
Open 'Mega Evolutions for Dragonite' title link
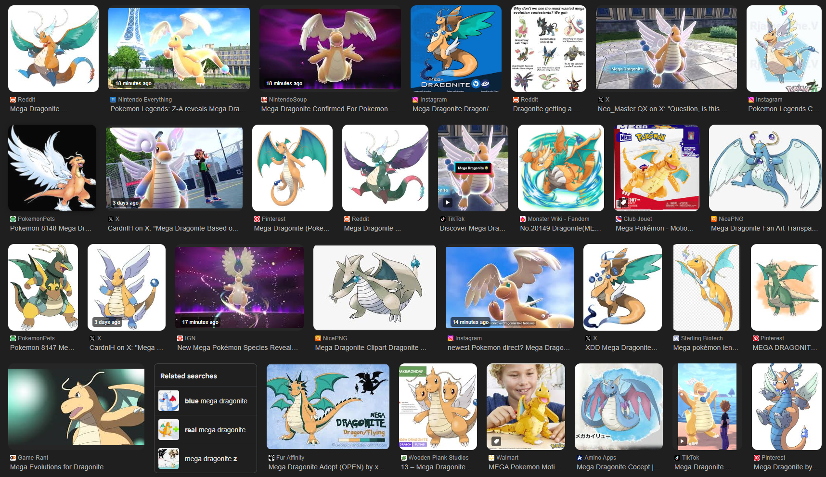(x=57, y=467)
